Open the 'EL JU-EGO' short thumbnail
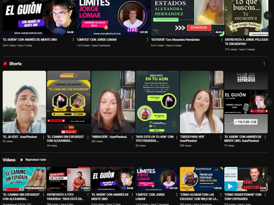Screen dimensions: 274x205 tap(24, 102)
